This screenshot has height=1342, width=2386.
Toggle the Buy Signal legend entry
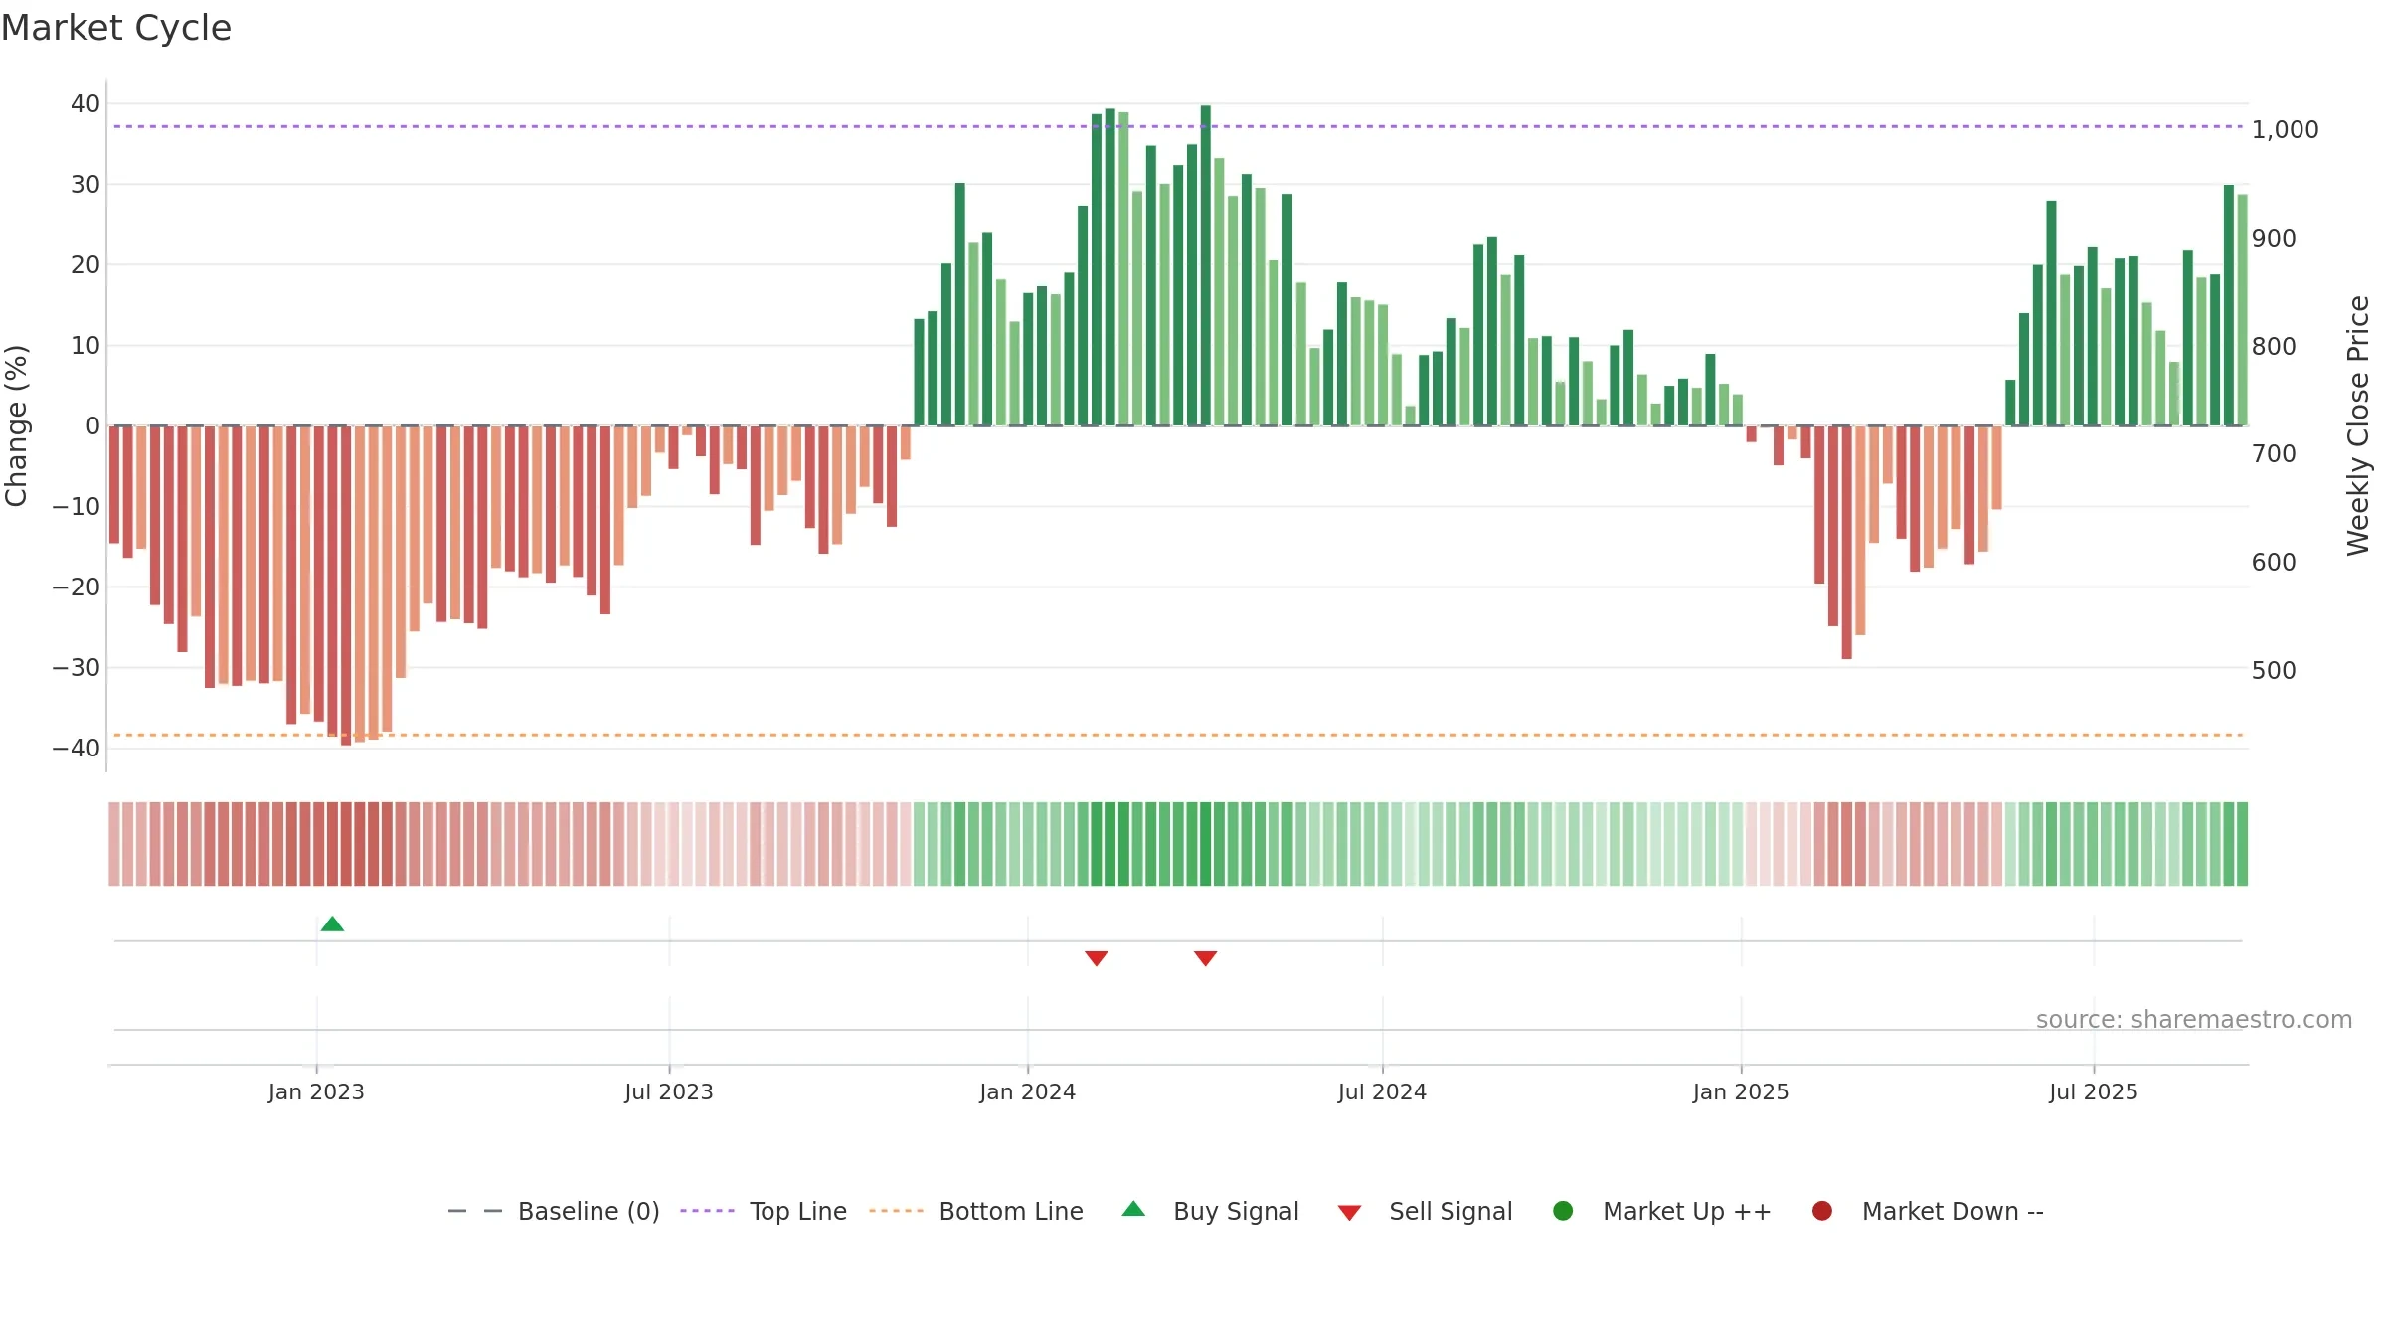point(1210,1211)
